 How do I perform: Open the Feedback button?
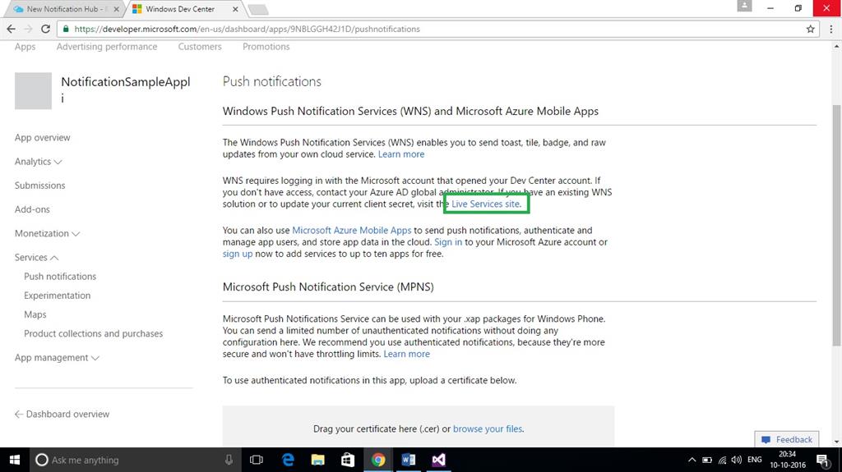787,439
